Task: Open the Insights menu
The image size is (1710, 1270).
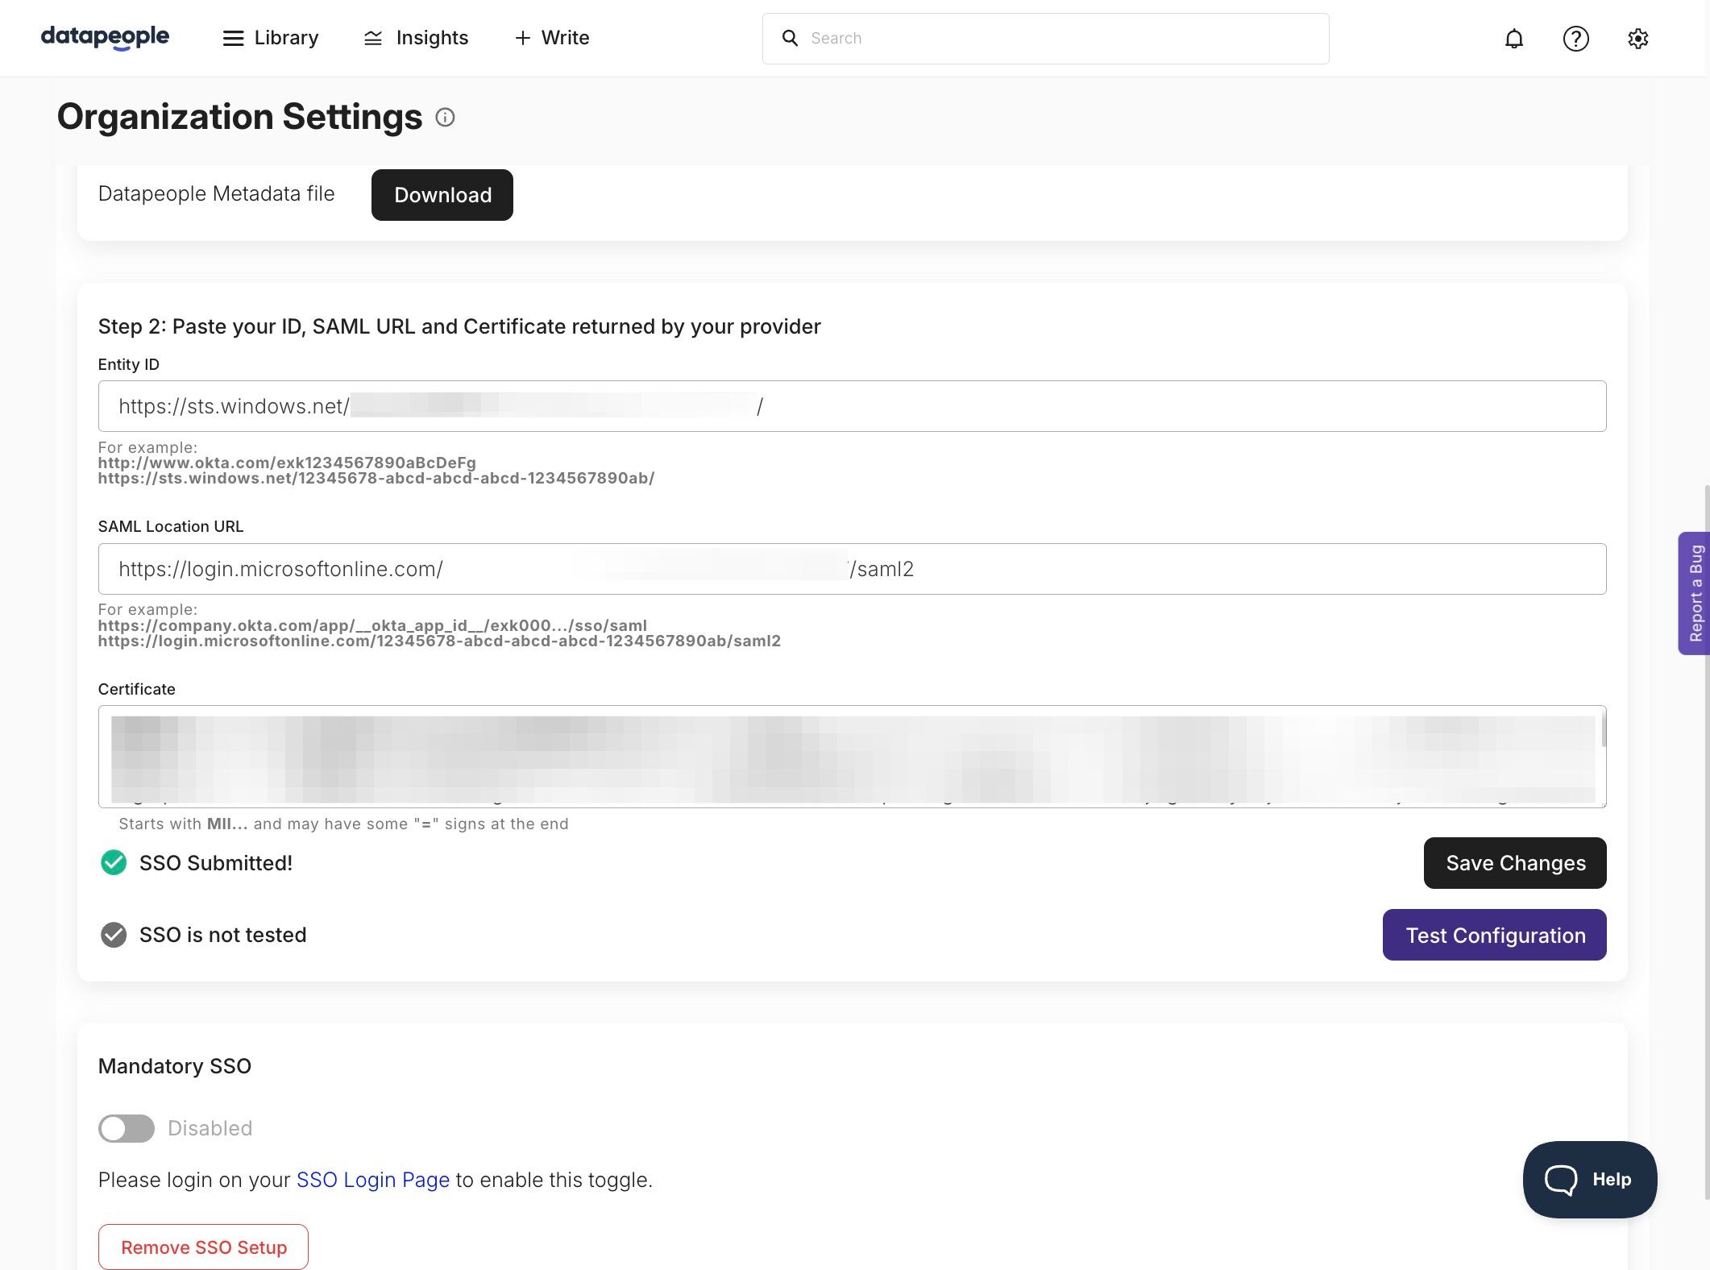Action: [x=416, y=38]
